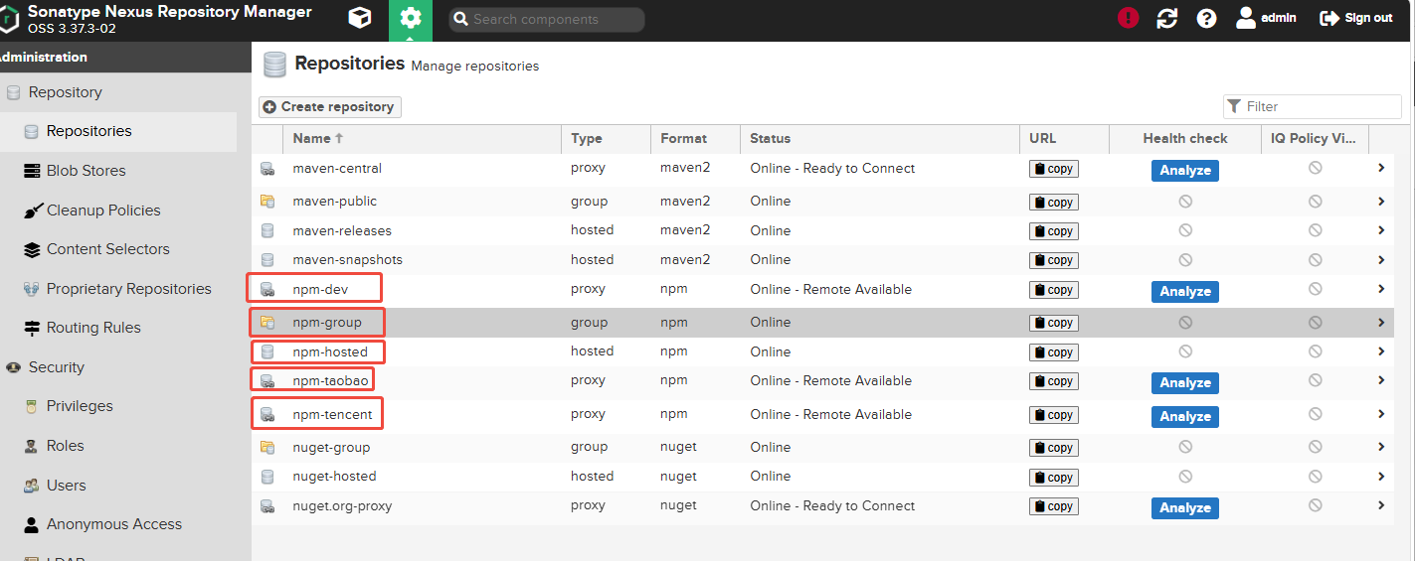The width and height of the screenshot is (1415, 561).
Task: Open the red system alert icon
Action: [1128, 18]
